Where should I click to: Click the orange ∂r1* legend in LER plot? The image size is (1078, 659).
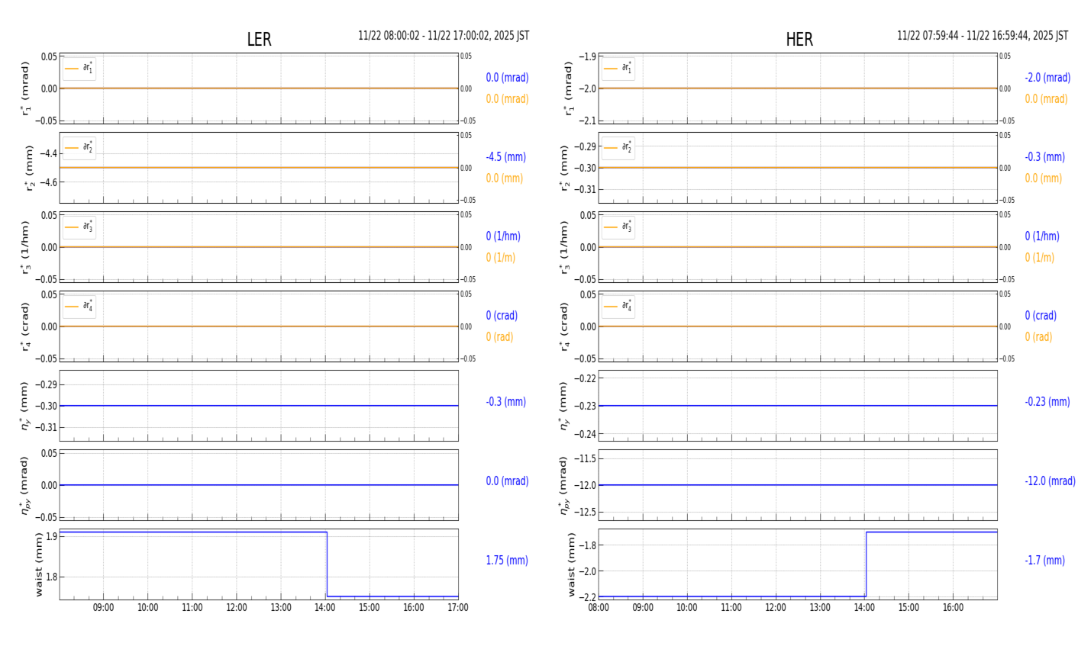[79, 69]
